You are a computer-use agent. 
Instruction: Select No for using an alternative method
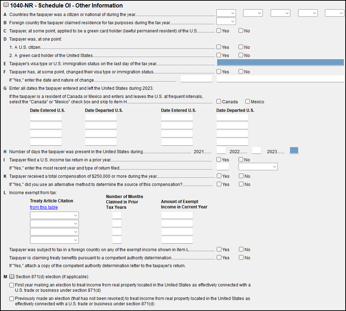[x=241, y=184]
